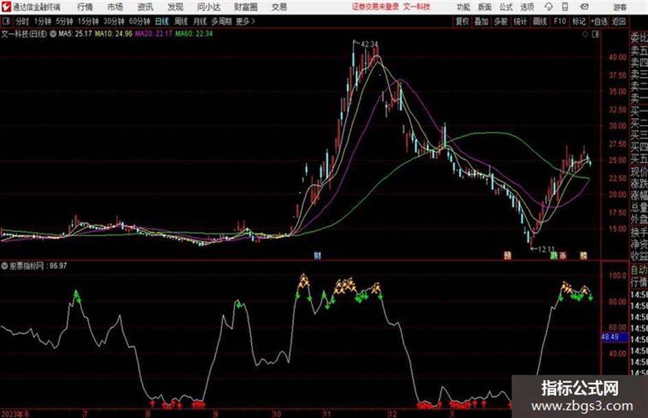648x418 pixels.
Task: Click the 42.34 high price label
Action: pos(369,44)
